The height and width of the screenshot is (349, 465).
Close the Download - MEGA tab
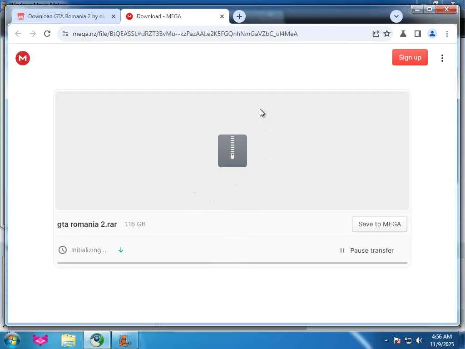[222, 16]
